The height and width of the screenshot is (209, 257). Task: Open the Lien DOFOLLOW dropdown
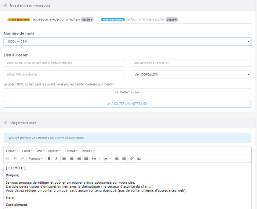(191, 74)
